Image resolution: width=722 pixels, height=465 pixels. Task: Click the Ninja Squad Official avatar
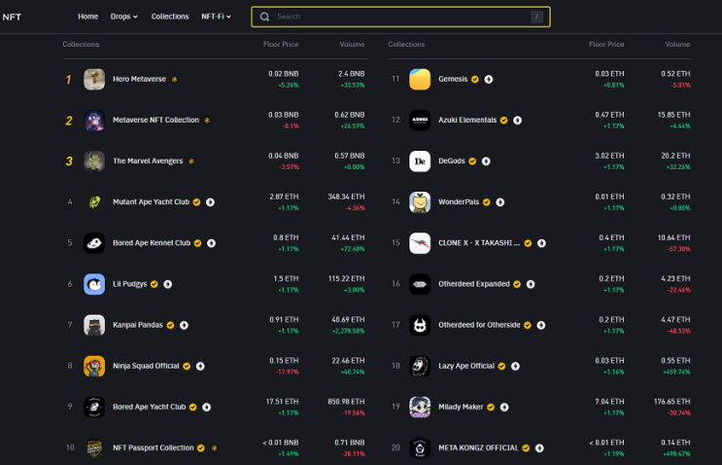(x=94, y=366)
